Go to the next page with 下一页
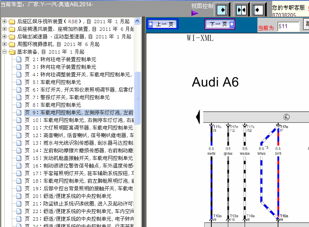 point(220,24)
